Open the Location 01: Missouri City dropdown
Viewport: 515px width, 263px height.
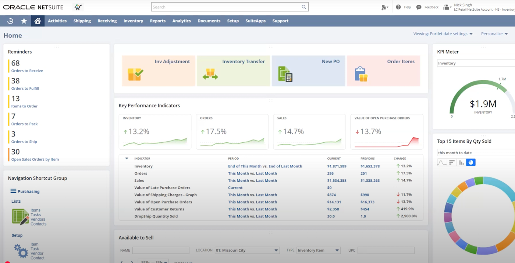pyautogui.click(x=248, y=250)
